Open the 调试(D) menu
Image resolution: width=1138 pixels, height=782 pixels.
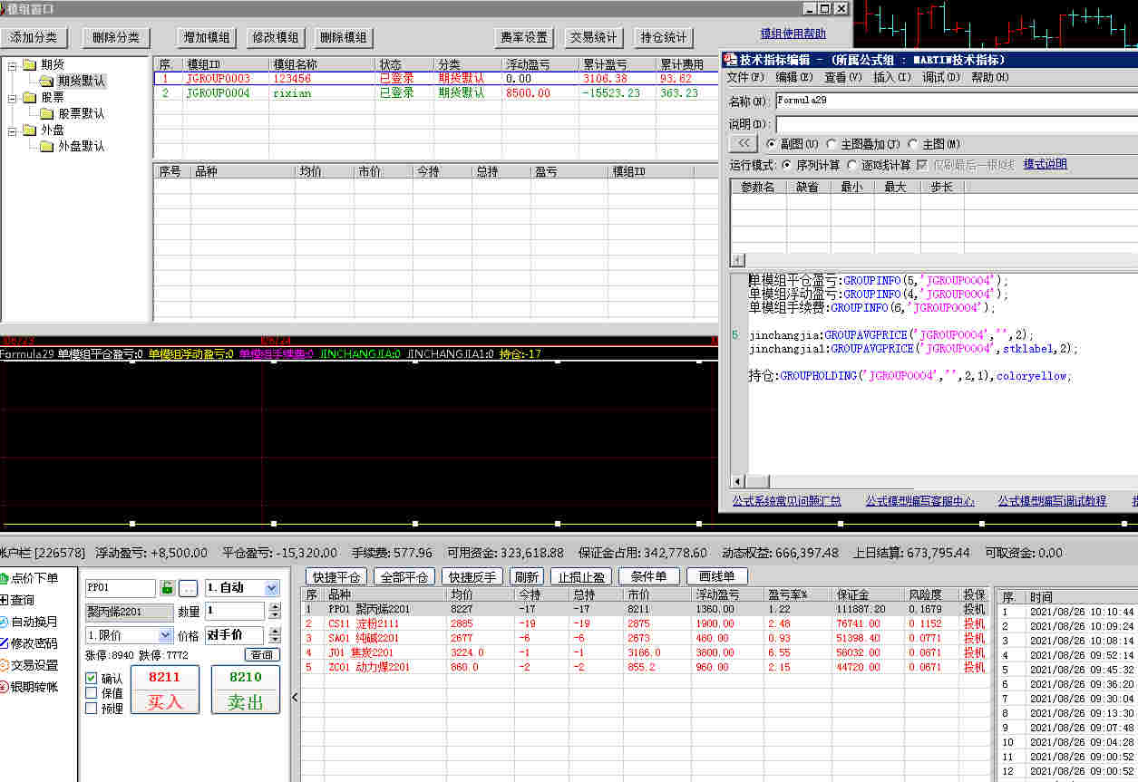pos(941,78)
